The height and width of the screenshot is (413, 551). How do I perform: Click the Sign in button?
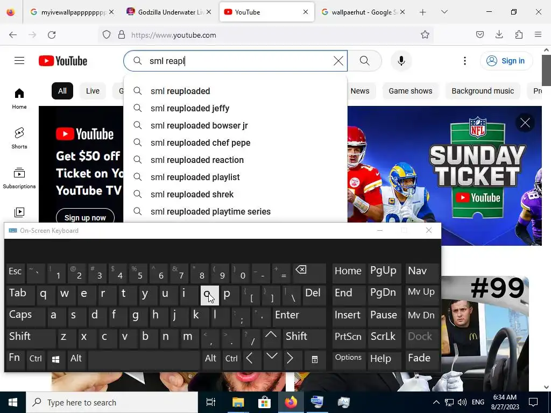(506, 61)
